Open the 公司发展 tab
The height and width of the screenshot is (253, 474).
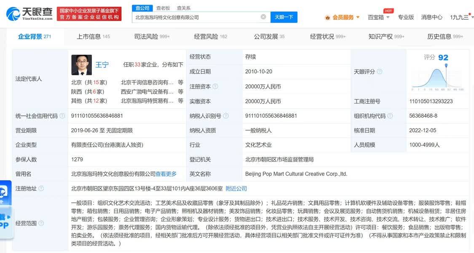(x=269, y=37)
